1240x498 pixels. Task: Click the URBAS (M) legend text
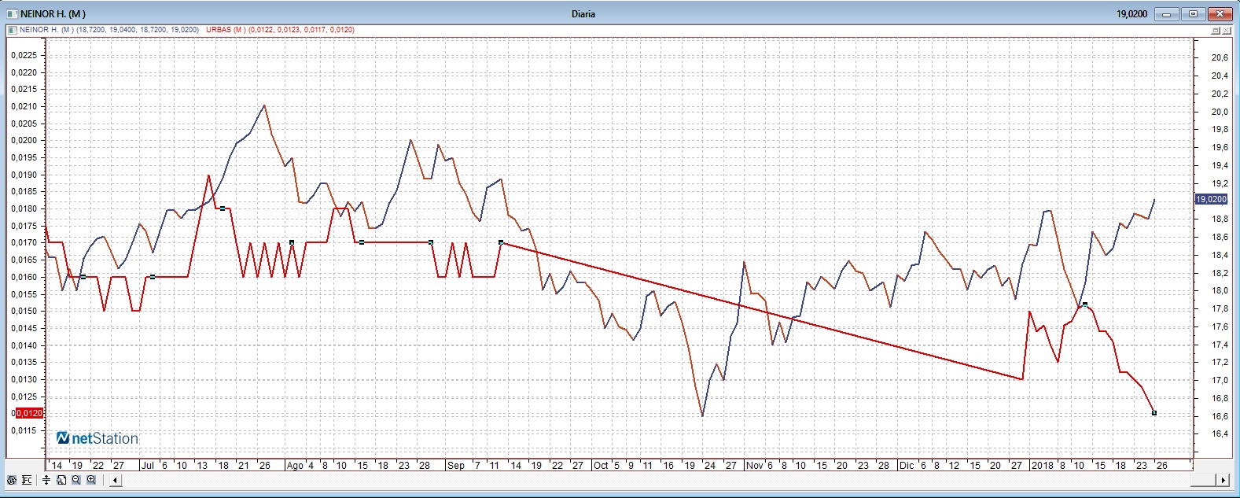point(280,30)
